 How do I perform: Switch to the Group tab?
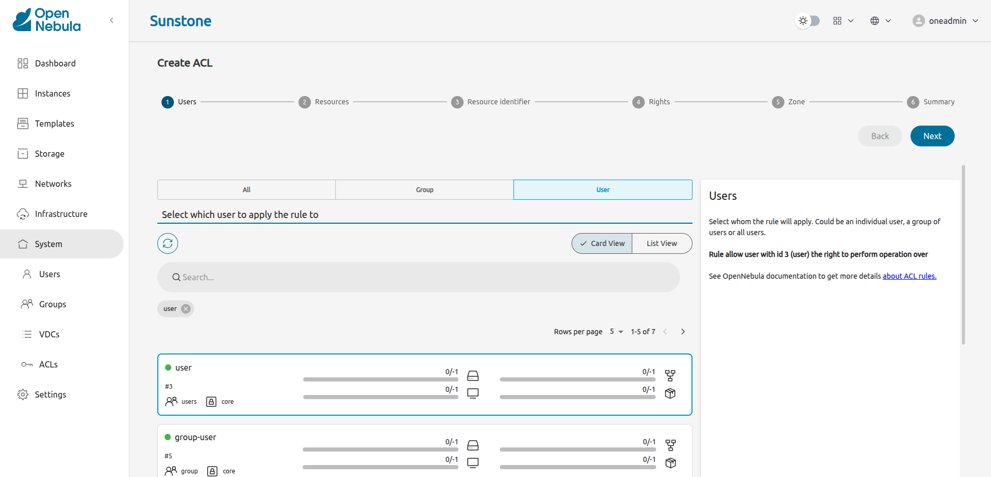click(424, 189)
